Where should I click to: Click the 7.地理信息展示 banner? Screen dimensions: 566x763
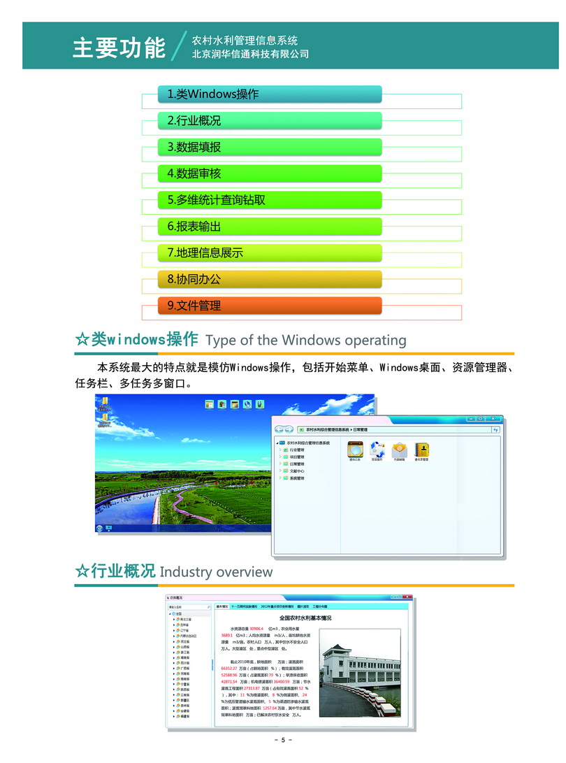pos(270,252)
